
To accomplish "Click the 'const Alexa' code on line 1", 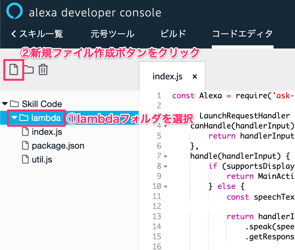I will click(x=197, y=96).
